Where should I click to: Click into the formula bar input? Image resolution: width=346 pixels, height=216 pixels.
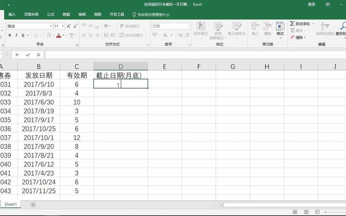[195, 55]
